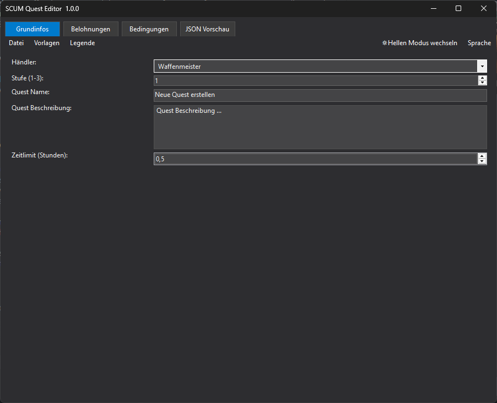Show the JSON Vorschau tab
This screenshot has height=403, width=497.
[207, 29]
